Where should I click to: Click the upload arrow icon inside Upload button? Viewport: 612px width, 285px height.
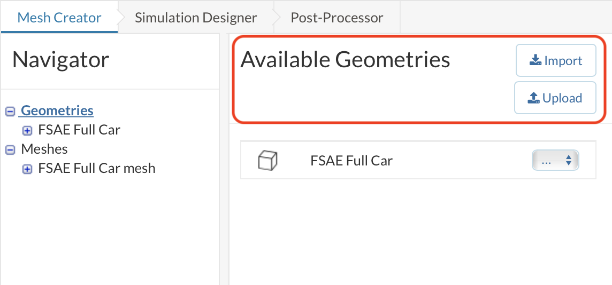point(534,98)
